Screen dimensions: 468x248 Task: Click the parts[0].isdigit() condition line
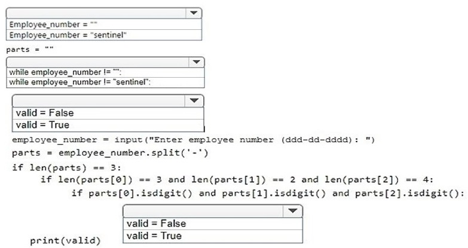tap(267, 192)
